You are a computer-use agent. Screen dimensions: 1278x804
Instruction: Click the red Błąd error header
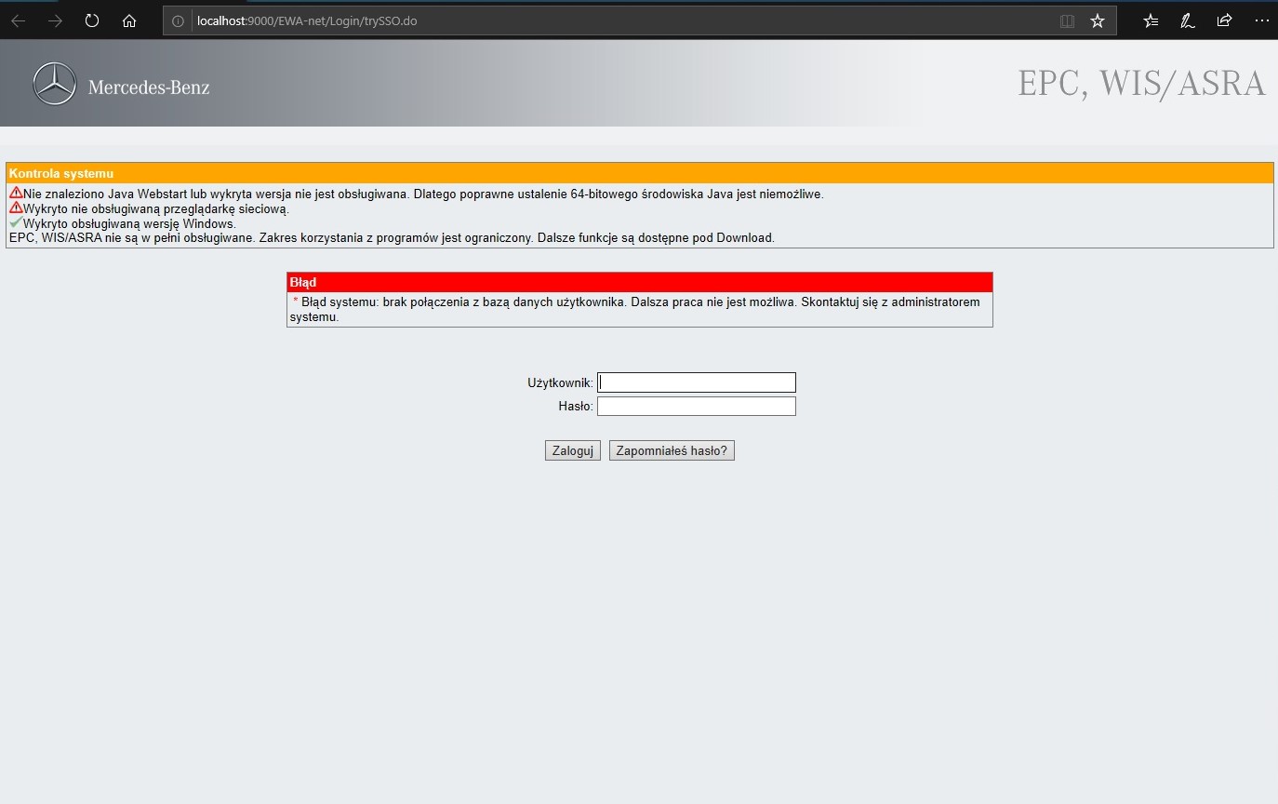click(x=640, y=282)
